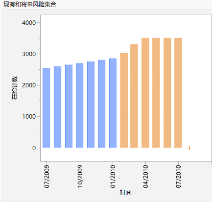Click the 04/2010 x-axis date label
Viewport: 212px width, 202px height.
pyautogui.click(x=146, y=177)
